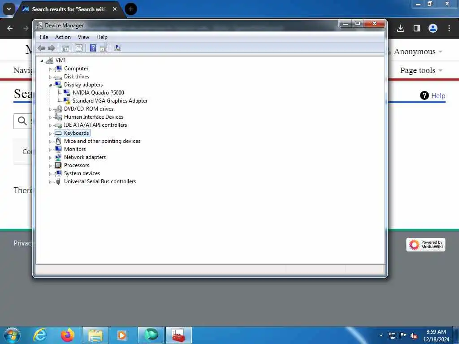The image size is (459, 344).
Task: Click the DVD/CD-ROM drives category icon
Action: coord(58,109)
